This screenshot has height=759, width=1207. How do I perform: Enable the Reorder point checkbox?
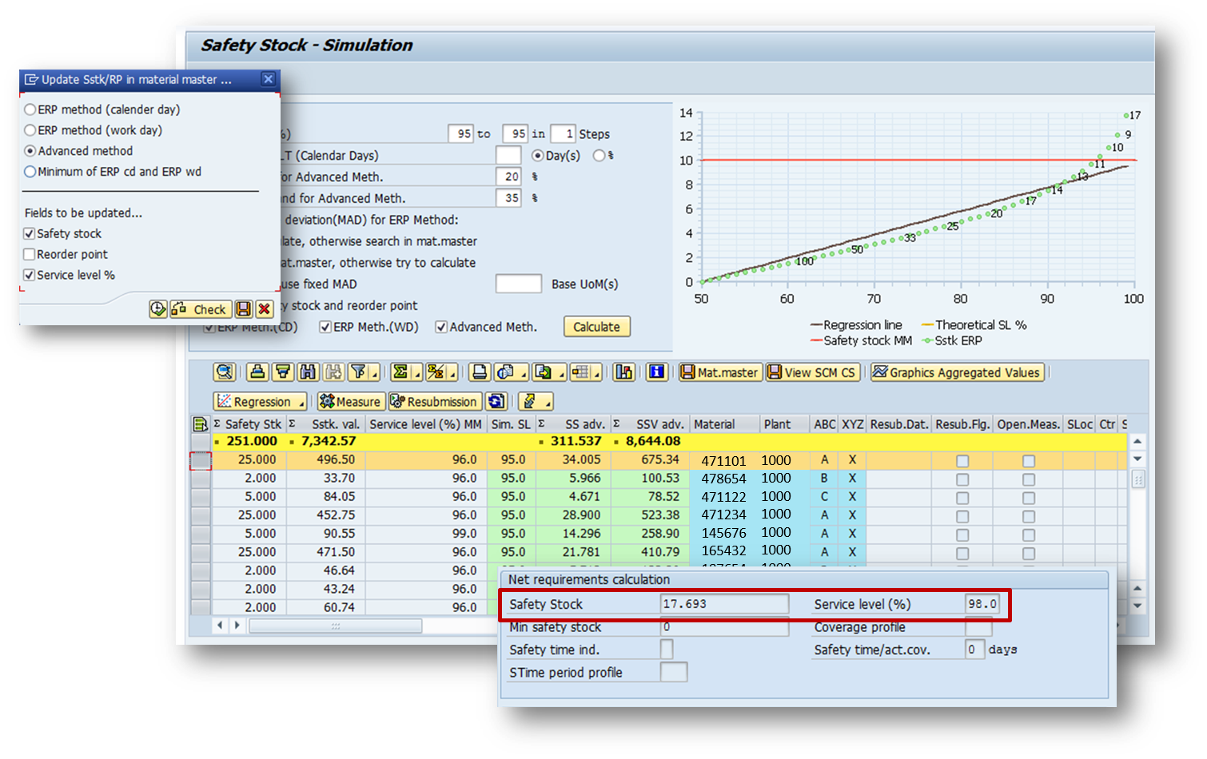(x=30, y=254)
